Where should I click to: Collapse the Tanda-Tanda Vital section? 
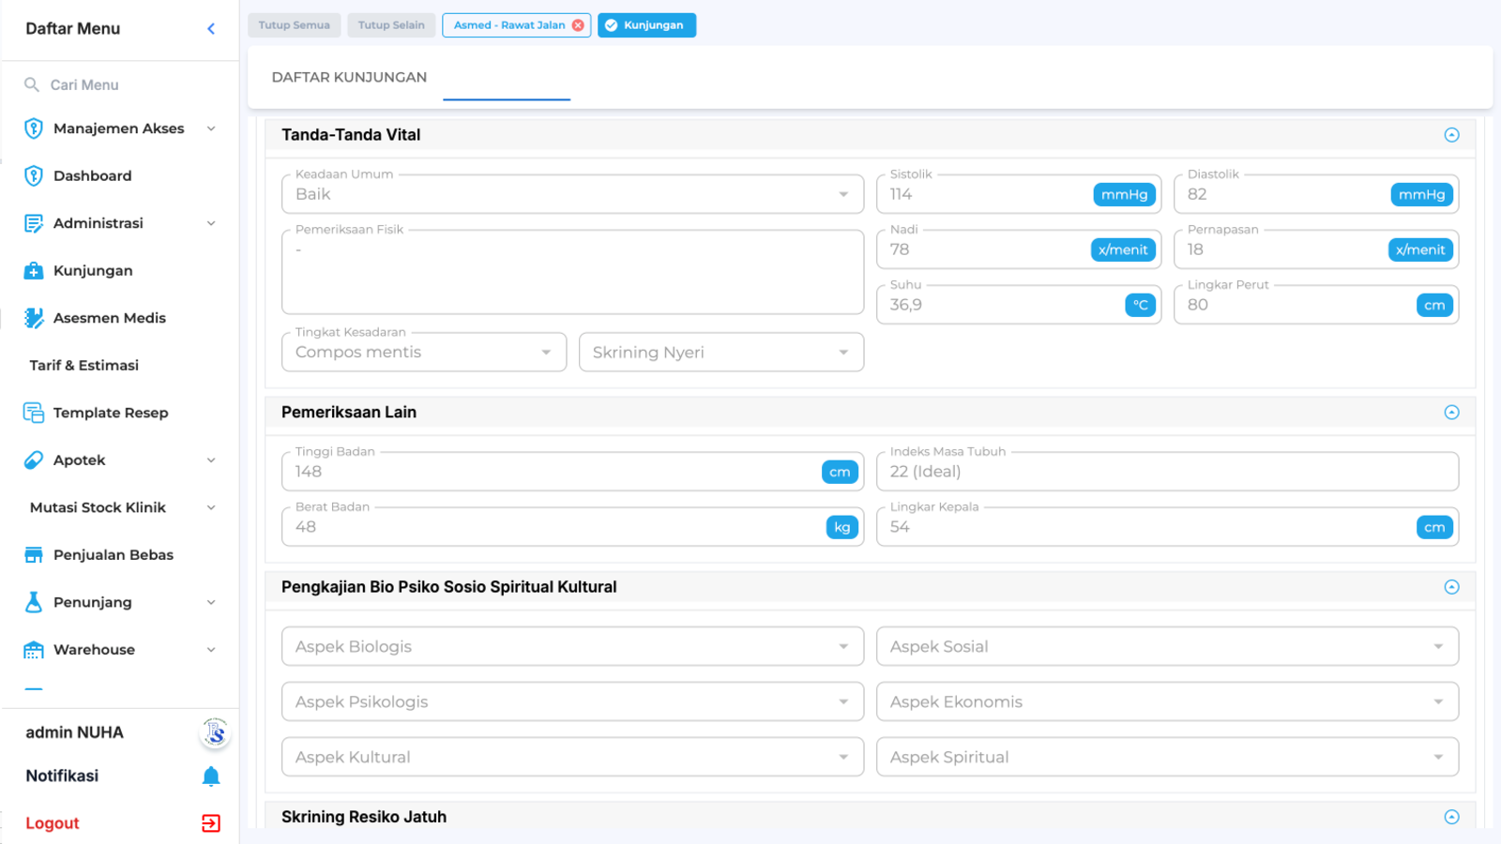point(1451,135)
